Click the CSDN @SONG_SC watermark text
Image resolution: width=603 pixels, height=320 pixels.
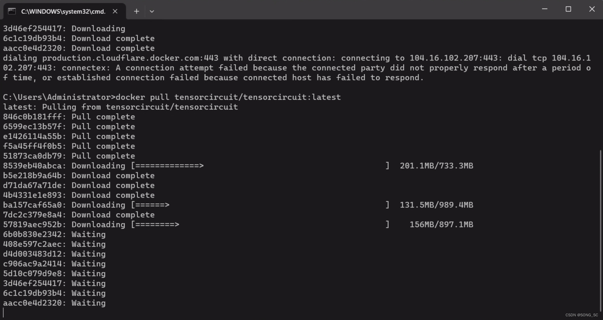tap(581, 315)
